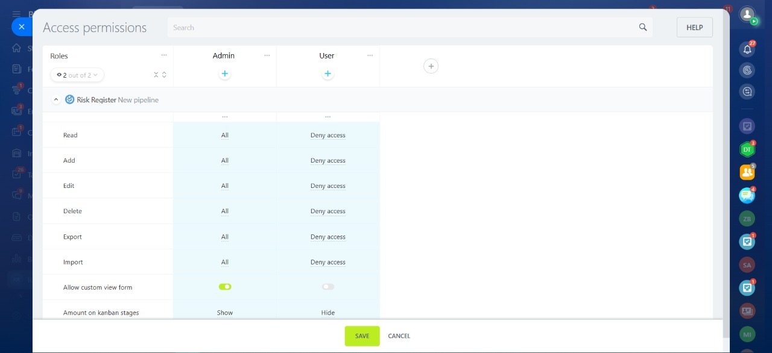Open the notifications bell
The height and width of the screenshot is (353, 772).
tap(747, 50)
